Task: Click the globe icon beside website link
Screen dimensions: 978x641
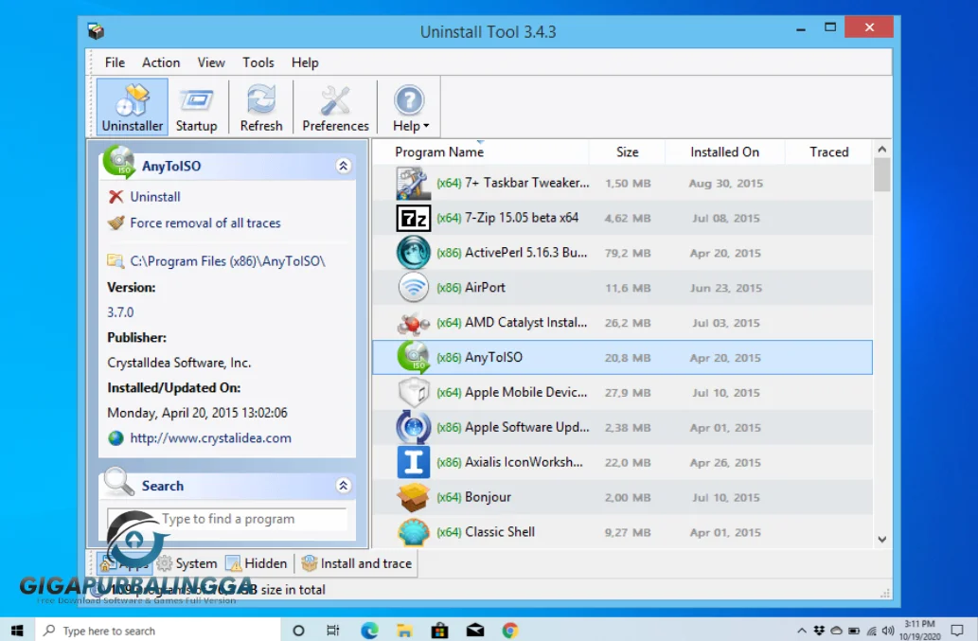Action: (116, 438)
